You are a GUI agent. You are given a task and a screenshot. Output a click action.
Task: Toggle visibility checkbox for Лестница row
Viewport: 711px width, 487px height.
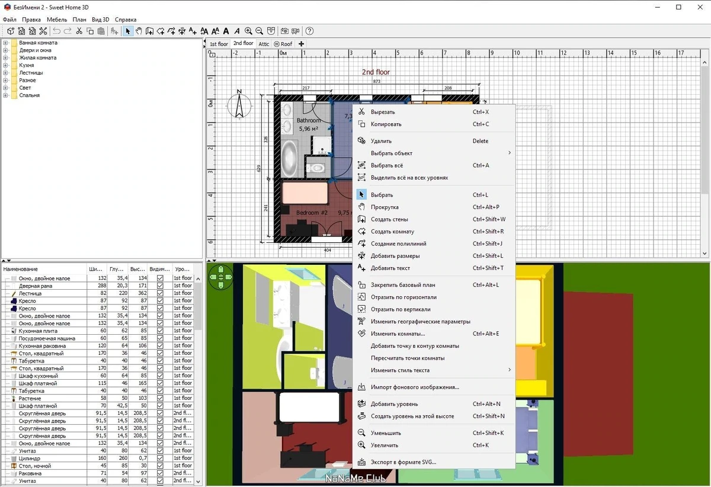[x=160, y=293]
